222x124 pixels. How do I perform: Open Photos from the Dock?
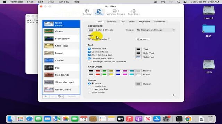[x=66, y=119]
